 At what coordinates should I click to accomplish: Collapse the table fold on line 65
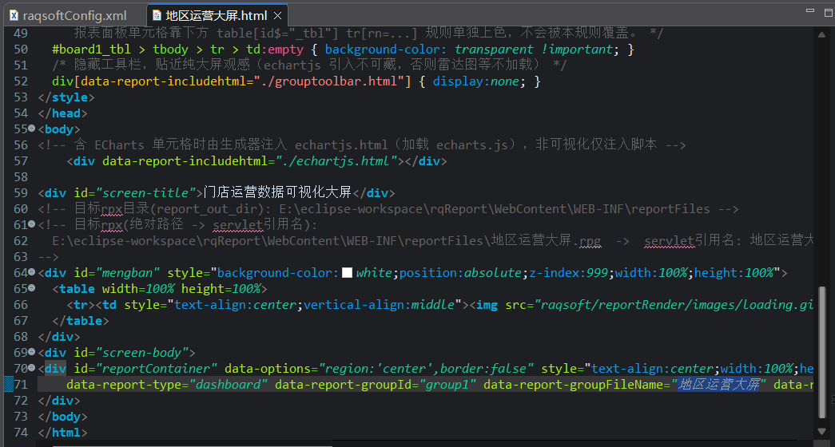click(x=32, y=288)
